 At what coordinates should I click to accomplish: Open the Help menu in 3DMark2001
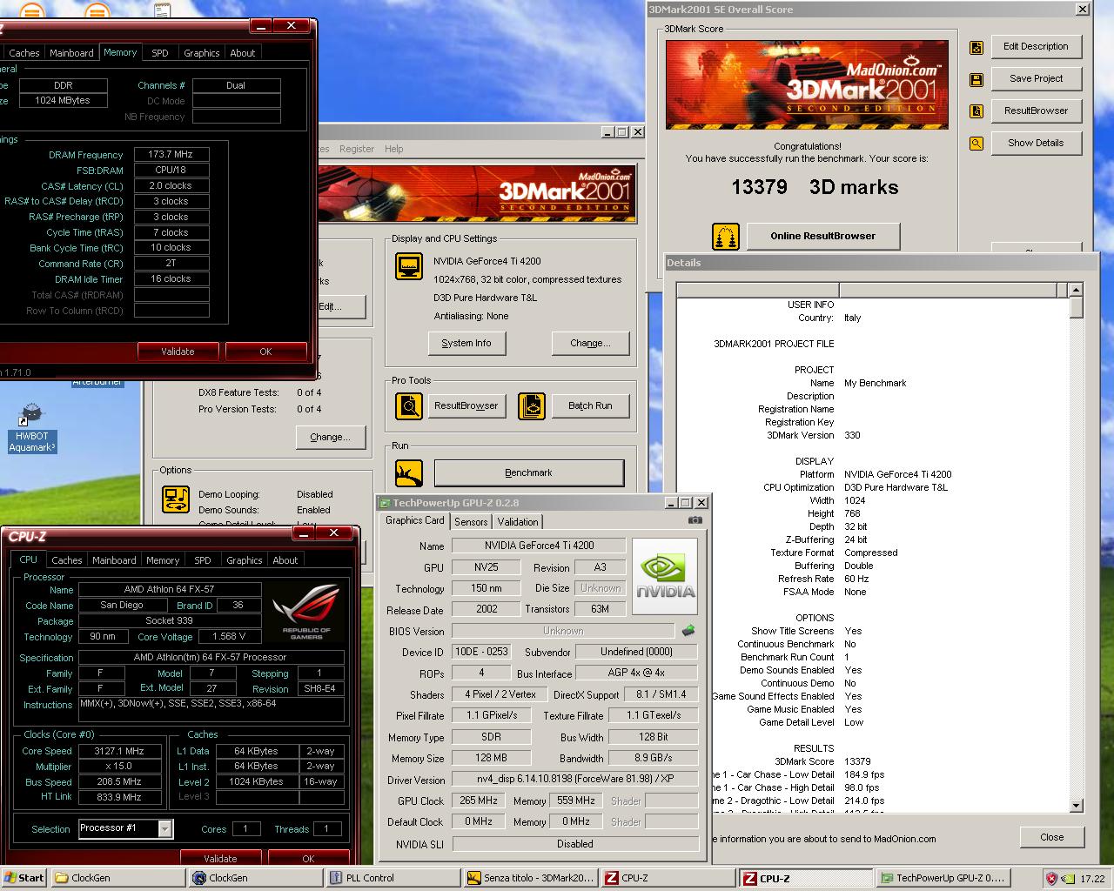(x=393, y=149)
